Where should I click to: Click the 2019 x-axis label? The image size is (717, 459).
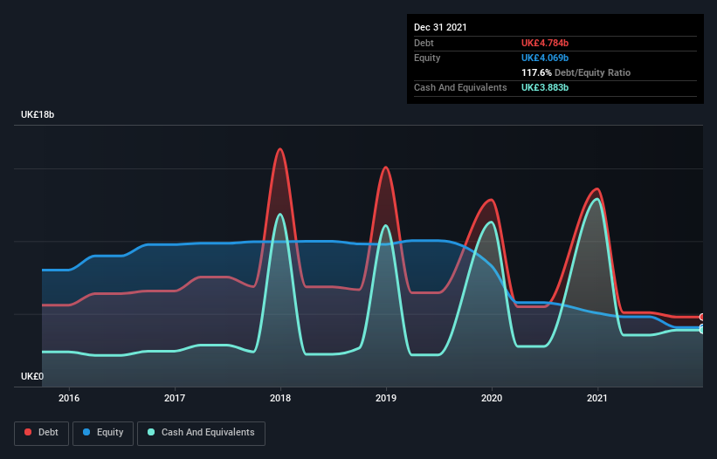click(386, 398)
